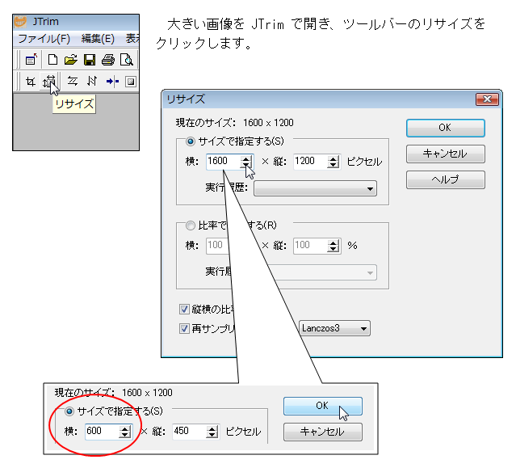Select 比率で指定する(R) radio button
This screenshot has width=516, height=468.
coord(191,226)
